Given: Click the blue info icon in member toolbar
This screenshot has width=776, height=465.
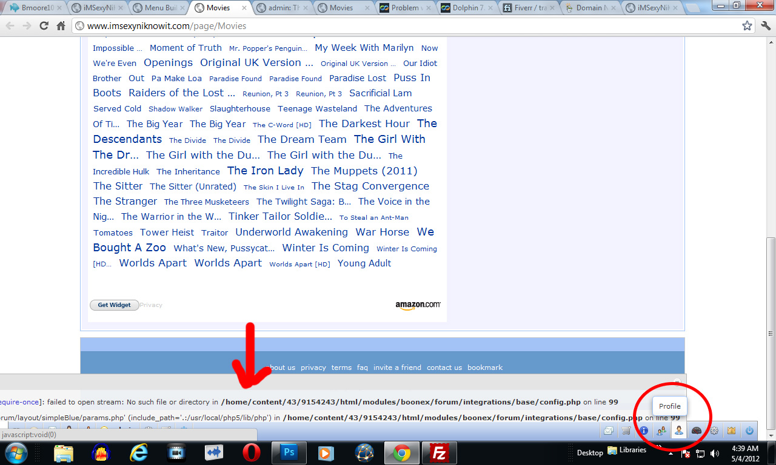Looking at the screenshot, I should [x=644, y=430].
